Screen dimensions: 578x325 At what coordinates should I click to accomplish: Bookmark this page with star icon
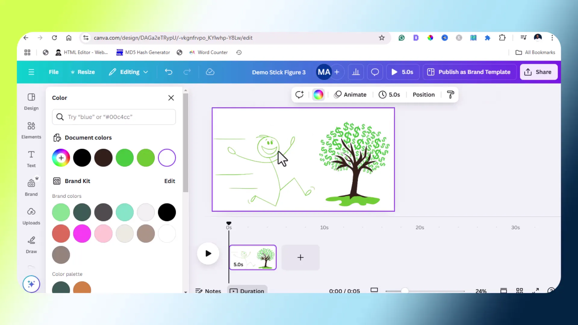(x=382, y=38)
